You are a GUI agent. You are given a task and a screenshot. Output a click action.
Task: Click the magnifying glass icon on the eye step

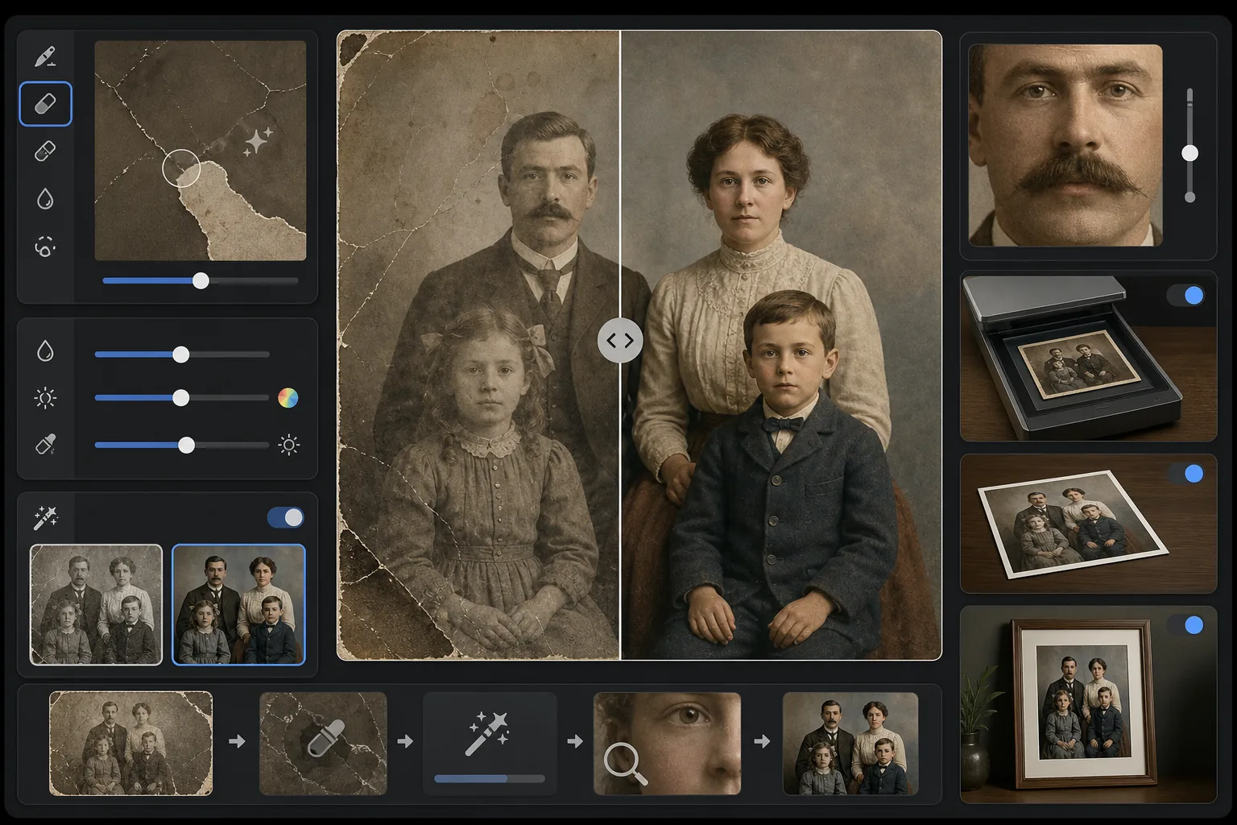pos(626,763)
